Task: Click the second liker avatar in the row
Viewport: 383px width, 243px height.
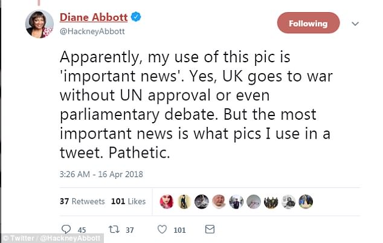Action: 184,202
